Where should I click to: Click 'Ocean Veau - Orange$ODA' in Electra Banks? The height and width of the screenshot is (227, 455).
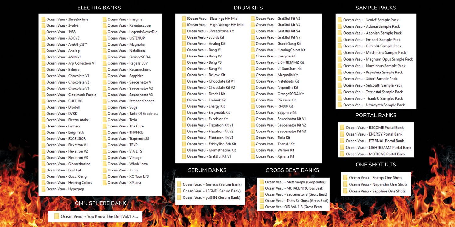pos(129,57)
